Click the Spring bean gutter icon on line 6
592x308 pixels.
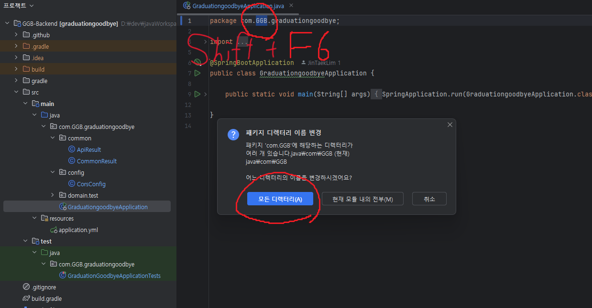(x=197, y=62)
